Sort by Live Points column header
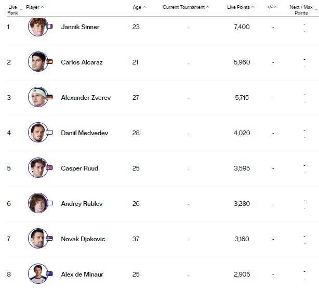The width and height of the screenshot is (319, 288). (x=241, y=7)
